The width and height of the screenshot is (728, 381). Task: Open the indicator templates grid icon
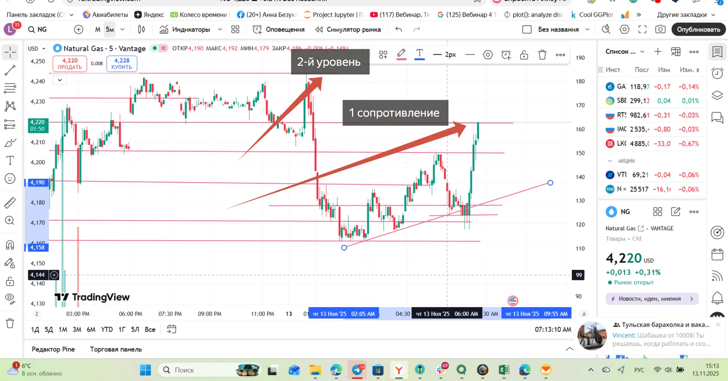click(235, 29)
